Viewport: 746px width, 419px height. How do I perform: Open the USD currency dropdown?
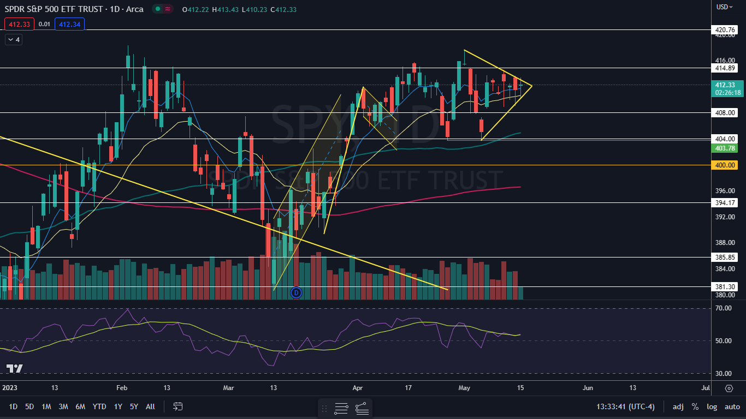[x=725, y=7]
